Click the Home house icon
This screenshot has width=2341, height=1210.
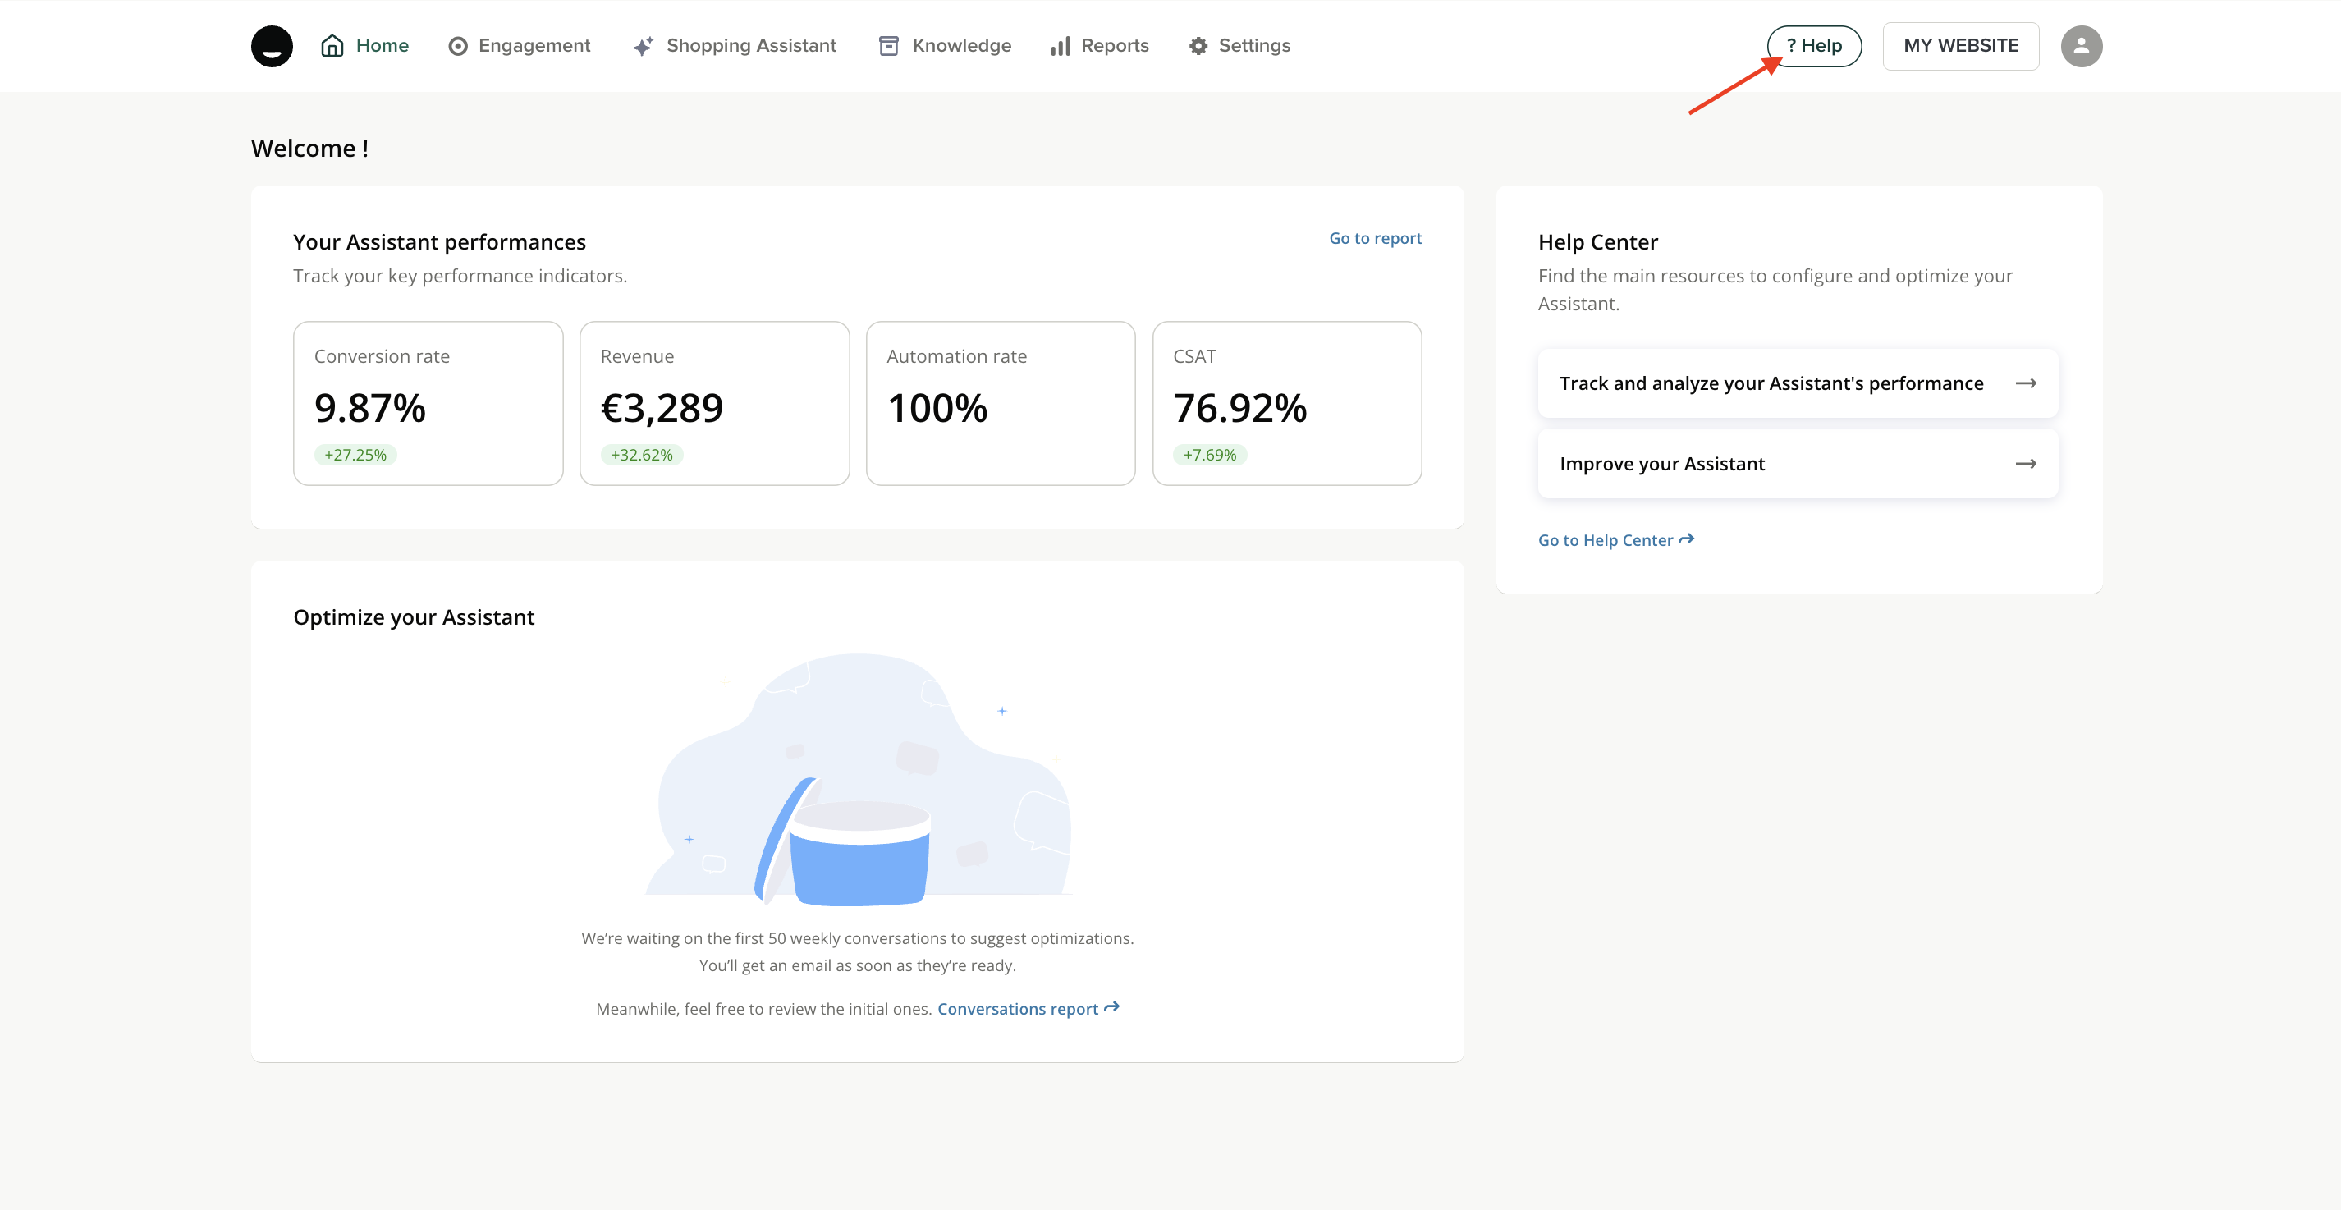[332, 45]
